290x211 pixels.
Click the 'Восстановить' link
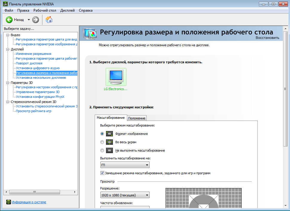(267, 38)
